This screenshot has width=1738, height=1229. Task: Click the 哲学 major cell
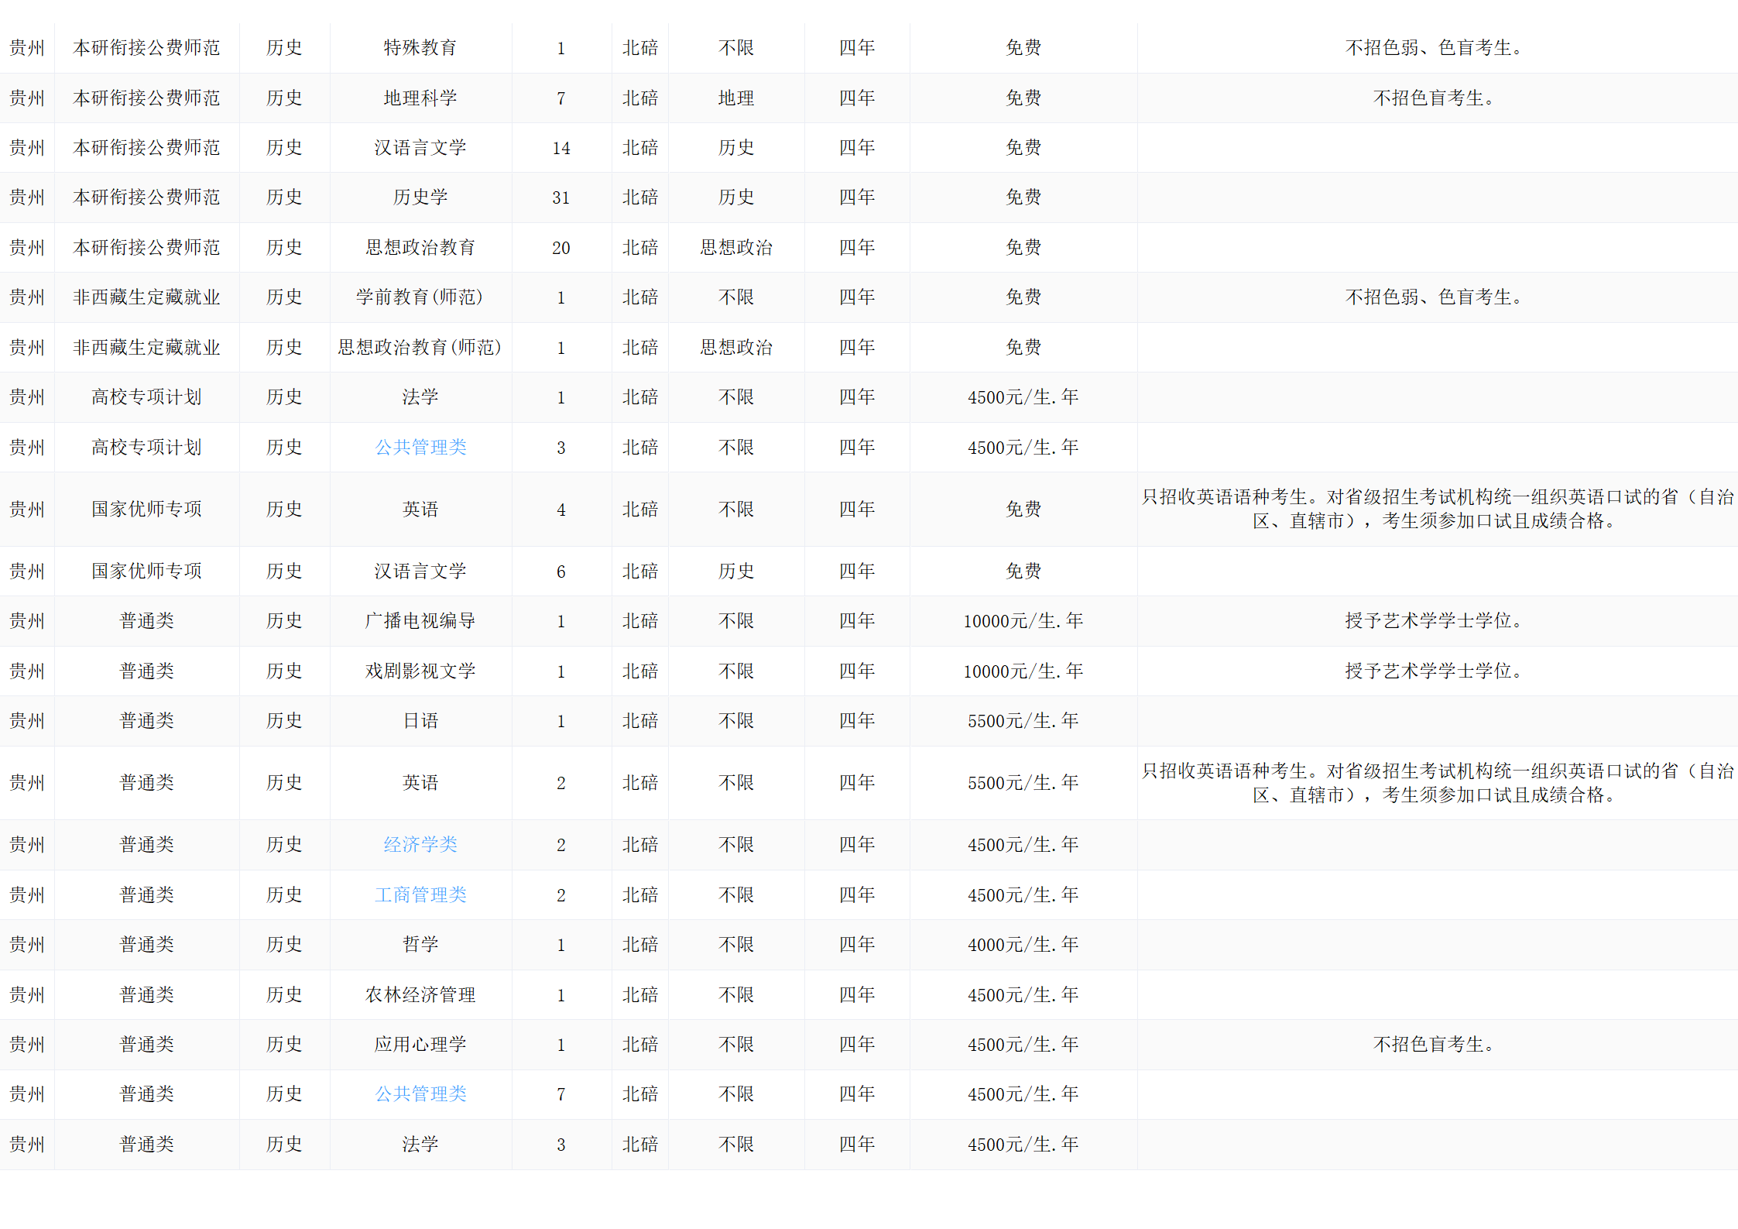(x=420, y=945)
